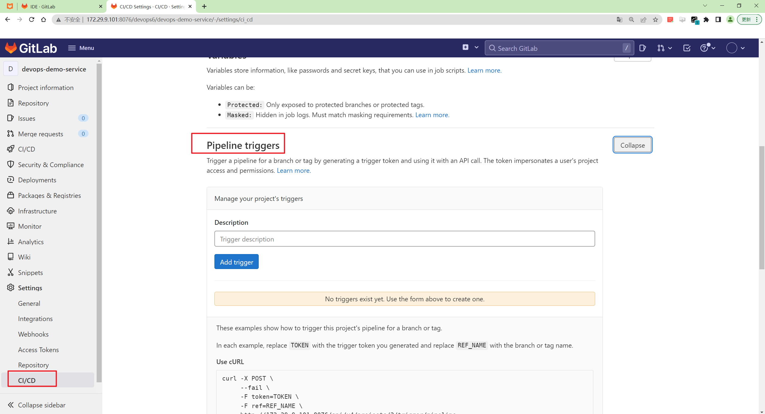This screenshot has width=765, height=414.
Task: Go to browser home page
Action: [x=43, y=19]
